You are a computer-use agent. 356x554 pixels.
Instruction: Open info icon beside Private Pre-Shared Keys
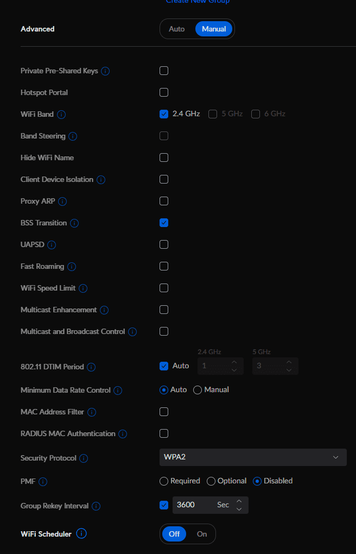[x=105, y=71]
